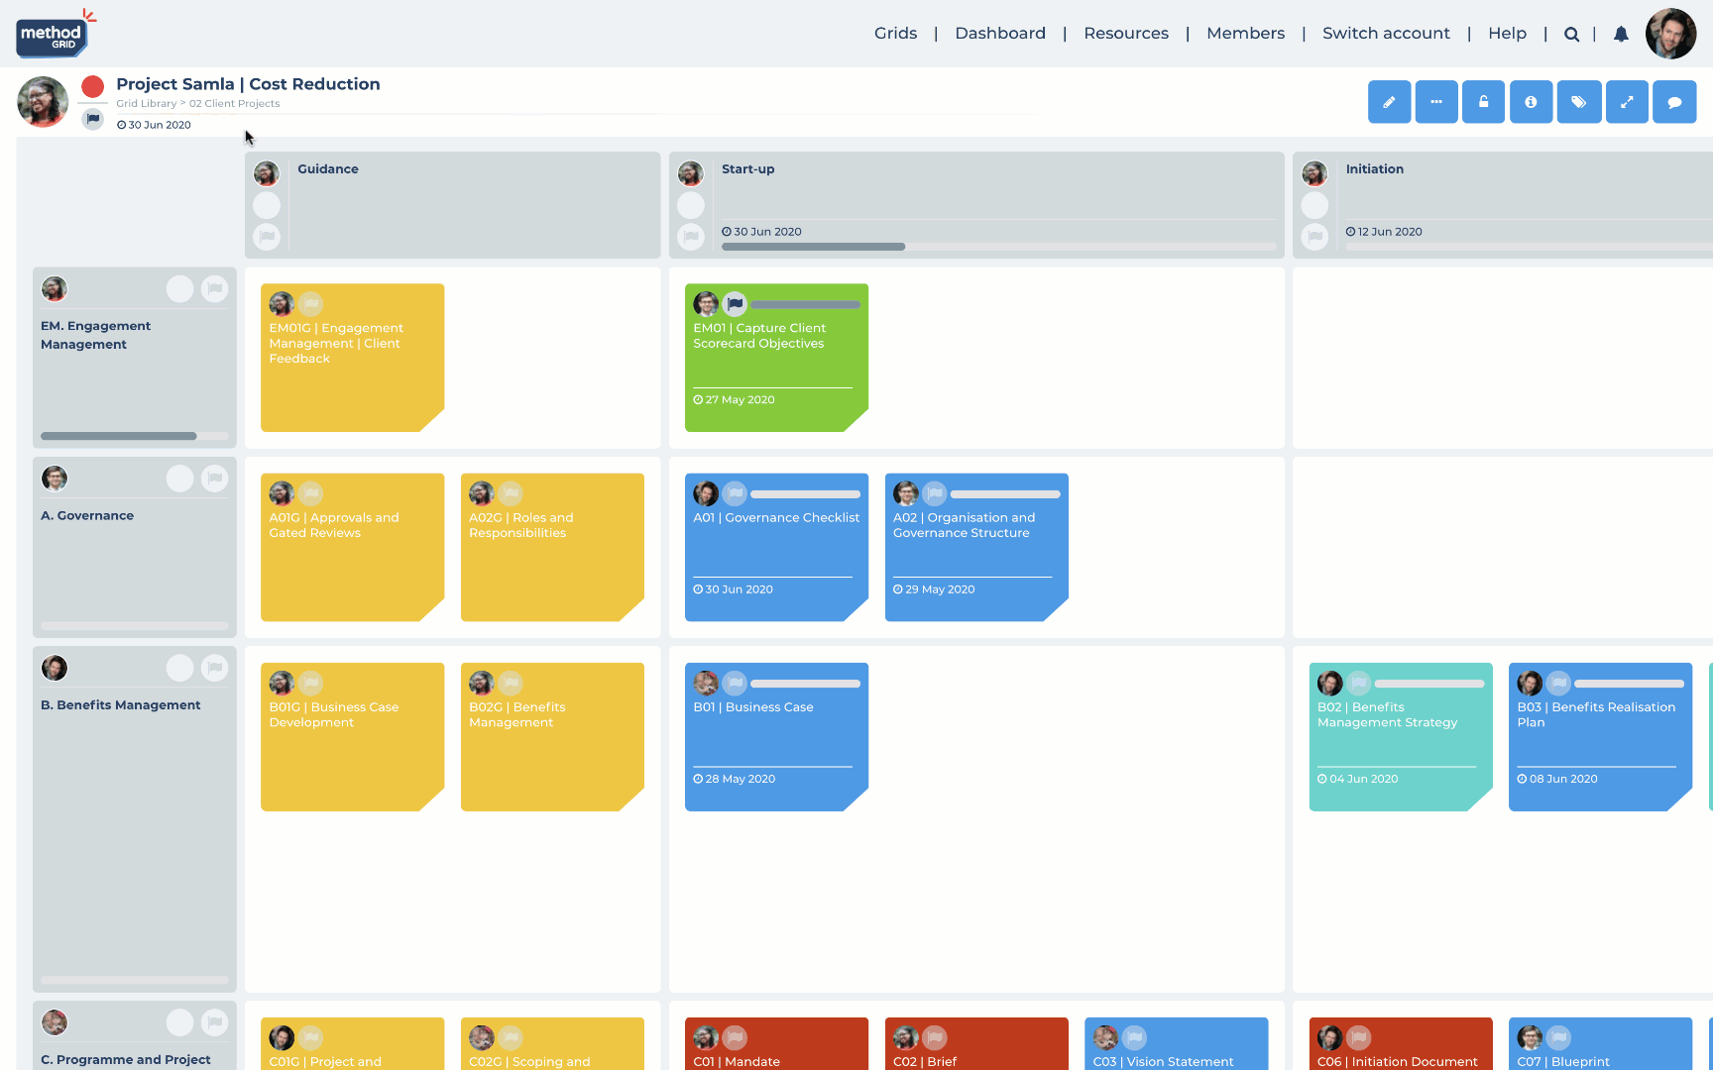Open the Members menu item
Image resolution: width=1713 pixels, height=1070 pixels.
1245,34
